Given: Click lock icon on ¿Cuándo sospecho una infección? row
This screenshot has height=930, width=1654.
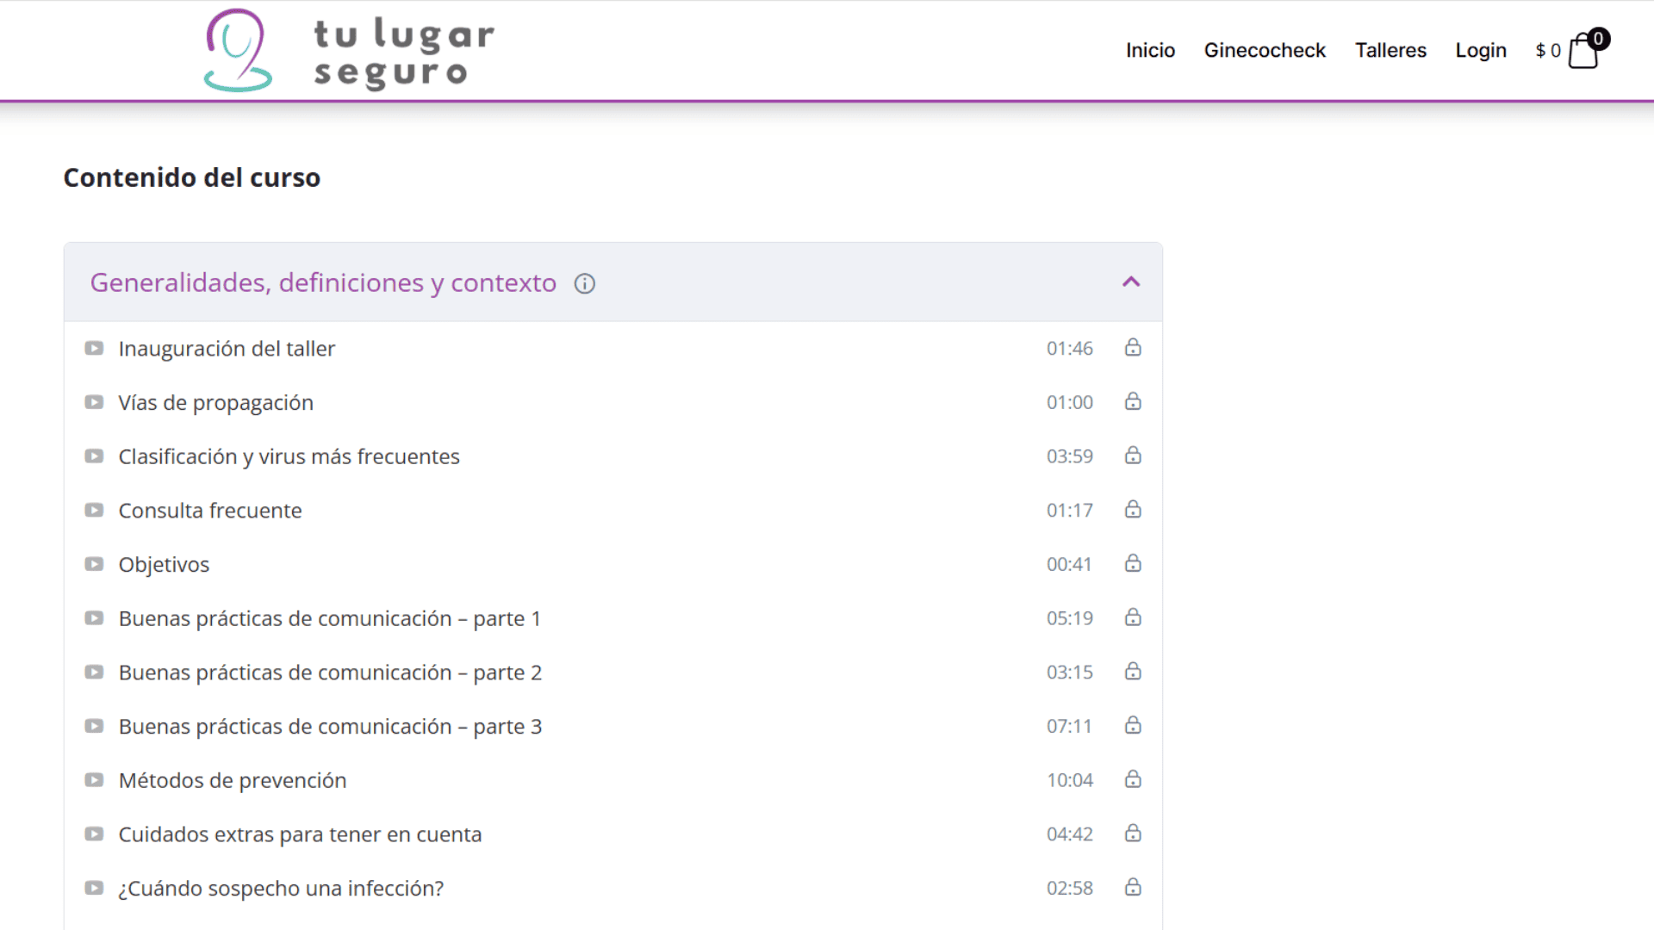Looking at the screenshot, I should [1133, 887].
